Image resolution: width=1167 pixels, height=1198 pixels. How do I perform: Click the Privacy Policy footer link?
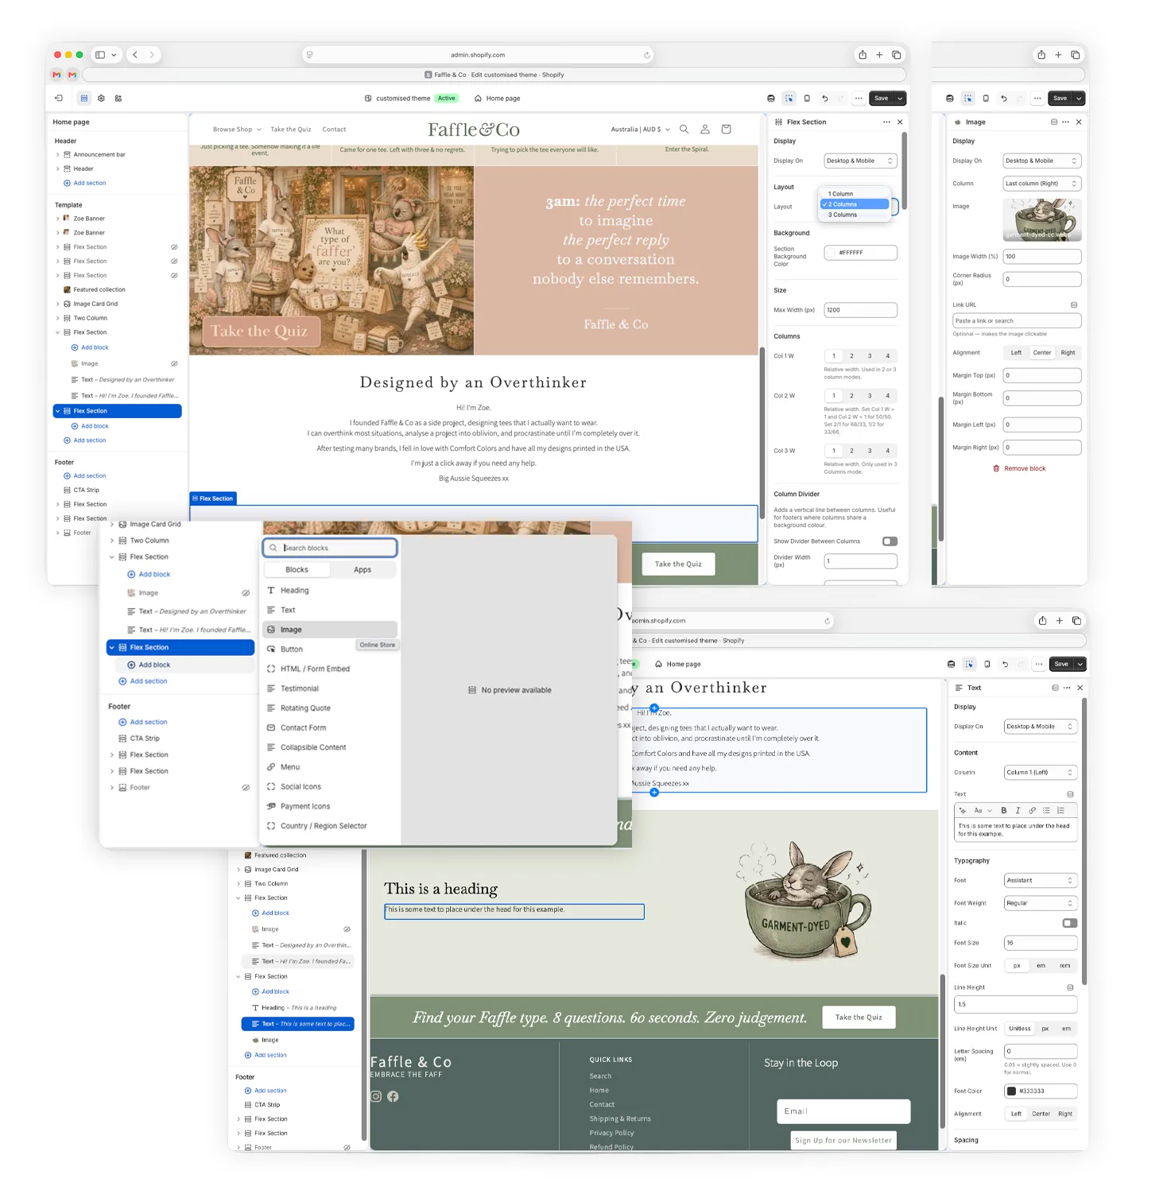coord(611,1134)
